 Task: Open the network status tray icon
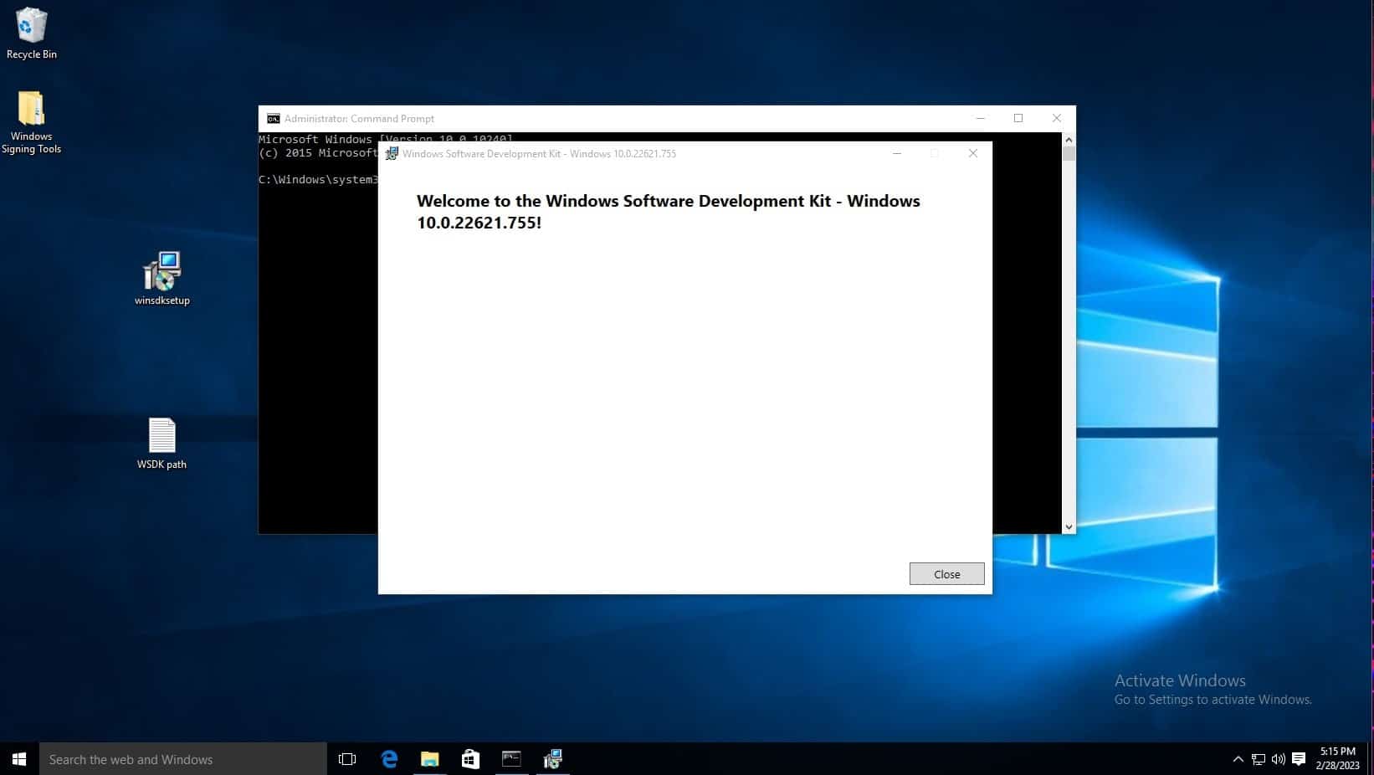point(1258,759)
